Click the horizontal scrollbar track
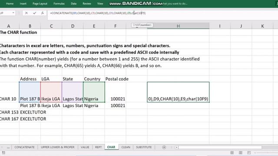 click(220, 147)
